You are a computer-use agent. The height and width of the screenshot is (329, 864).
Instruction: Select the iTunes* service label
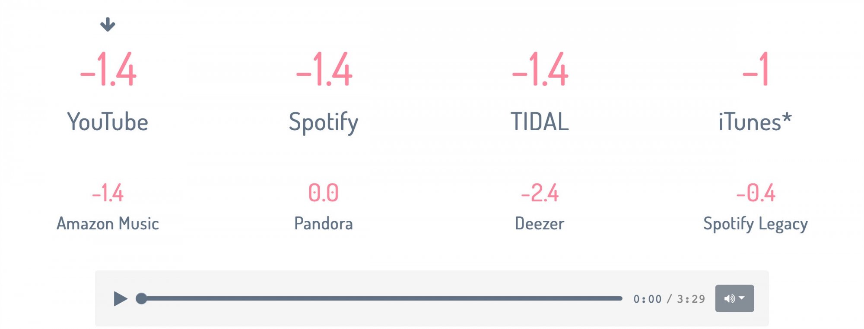coord(755,122)
